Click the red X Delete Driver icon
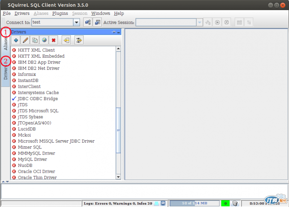 coord(53,40)
